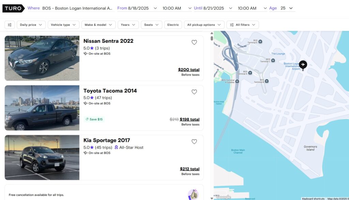Screen dimensions: 349x200
Task: Expand the Daily price filter
Action: [31, 25]
